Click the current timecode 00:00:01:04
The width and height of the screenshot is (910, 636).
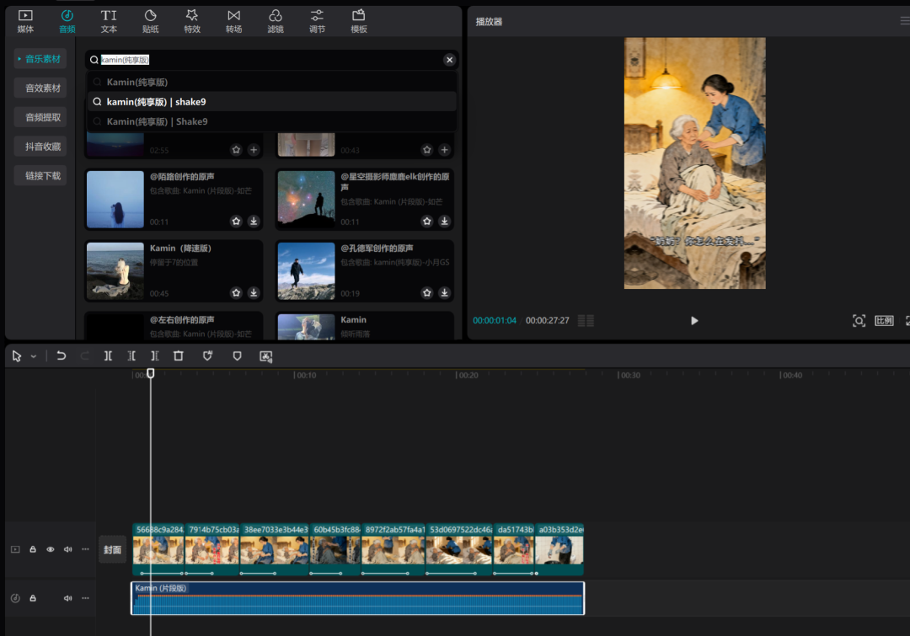495,320
